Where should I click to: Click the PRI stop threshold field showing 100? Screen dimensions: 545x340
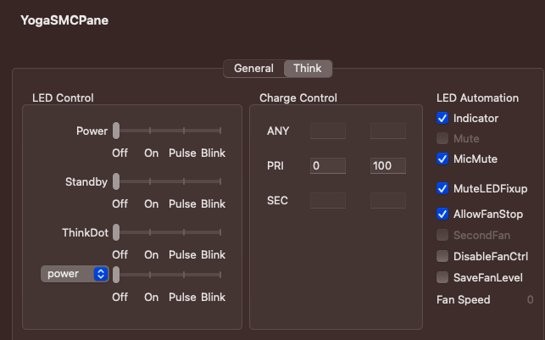pyautogui.click(x=388, y=166)
